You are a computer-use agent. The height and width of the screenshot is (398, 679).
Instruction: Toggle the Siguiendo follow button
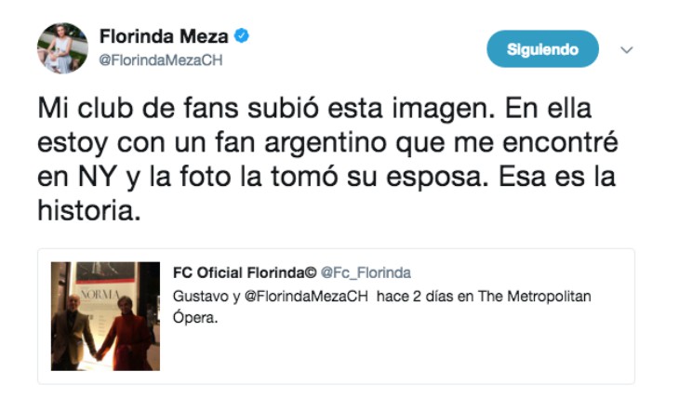(x=542, y=49)
